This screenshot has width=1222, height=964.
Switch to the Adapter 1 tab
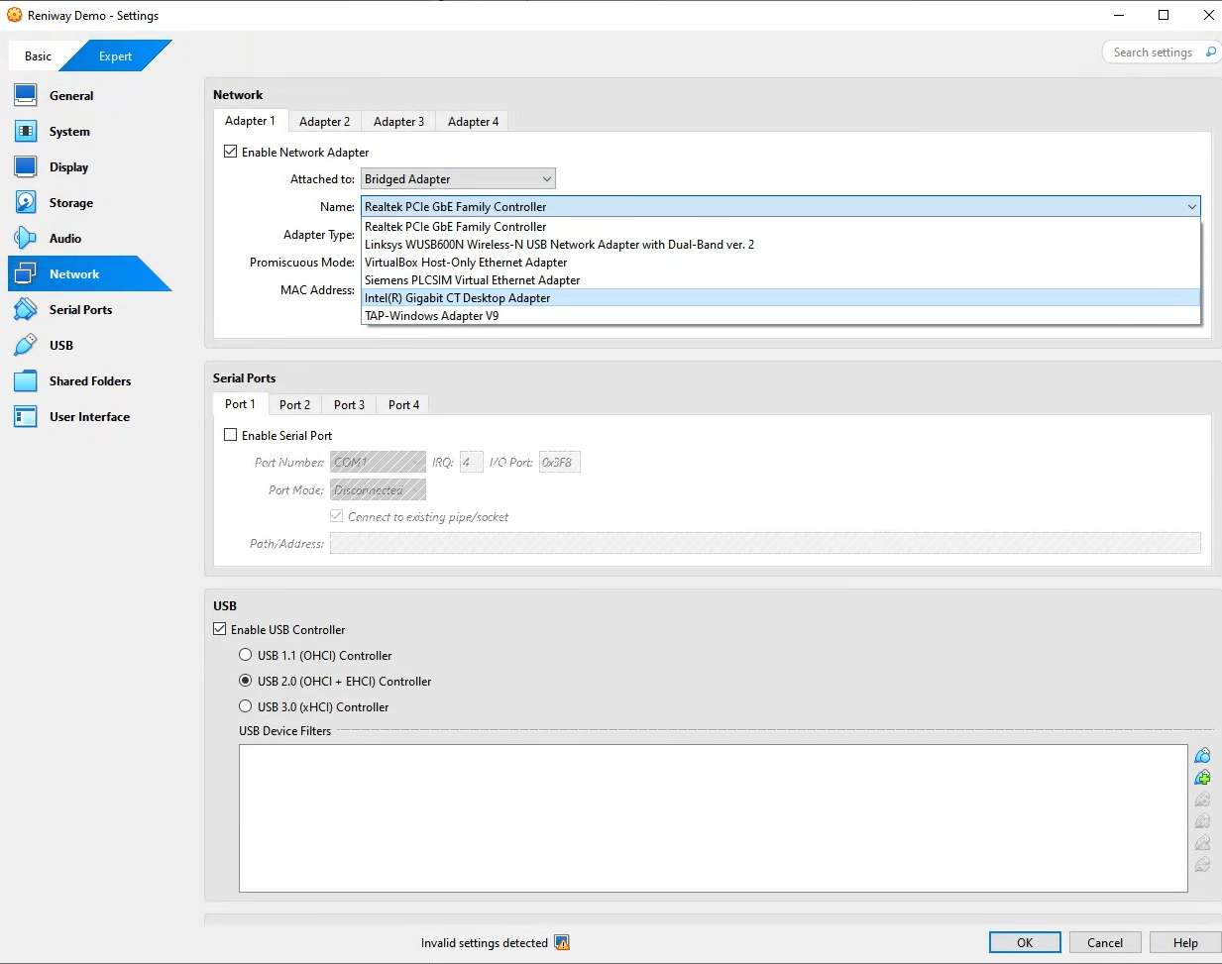pos(250,121)
